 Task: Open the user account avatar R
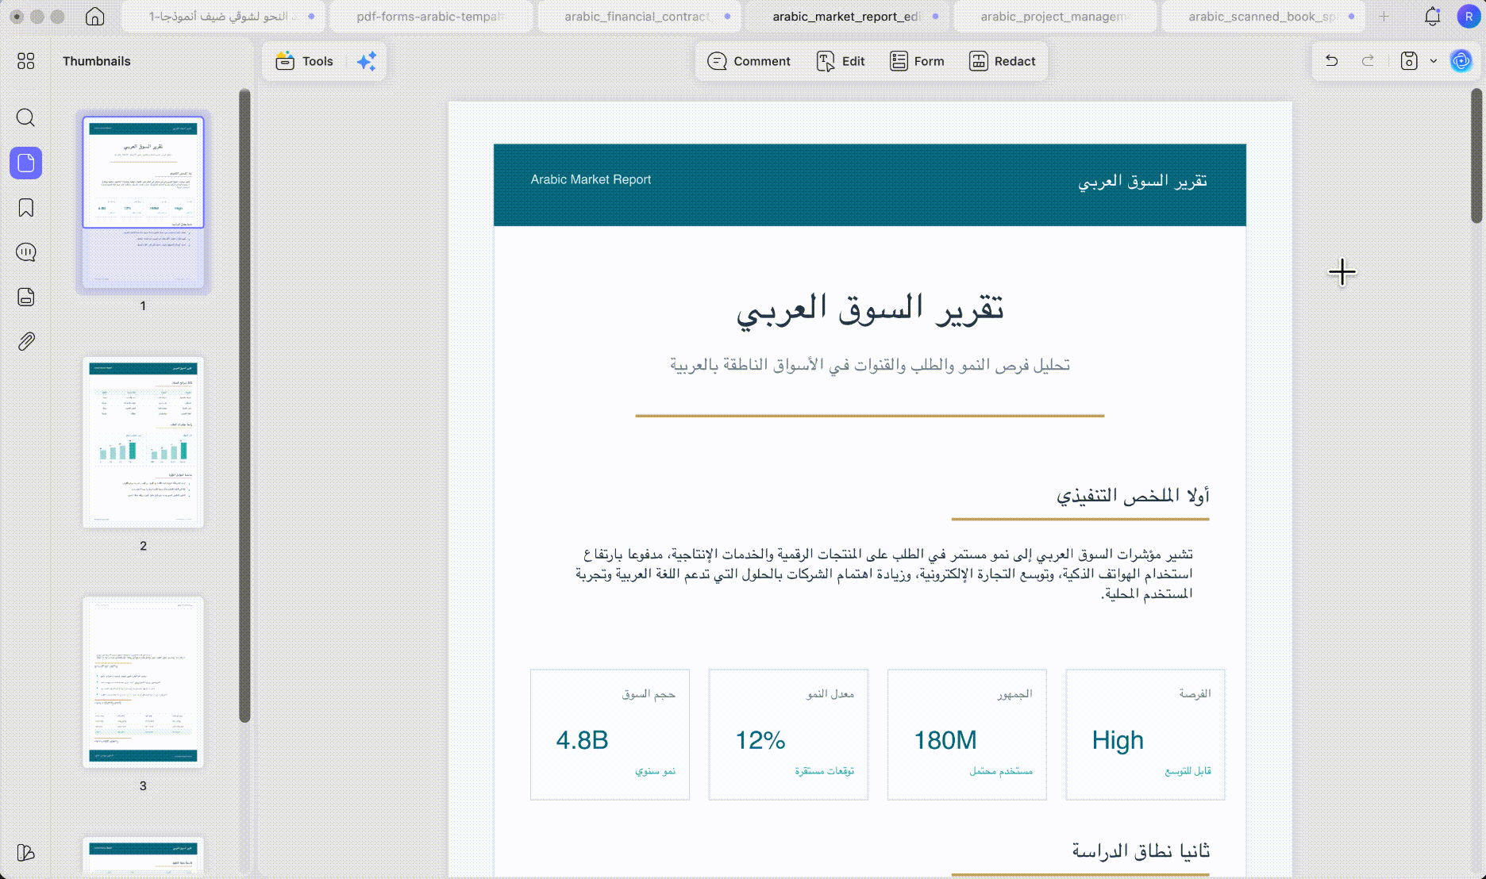1469,17
